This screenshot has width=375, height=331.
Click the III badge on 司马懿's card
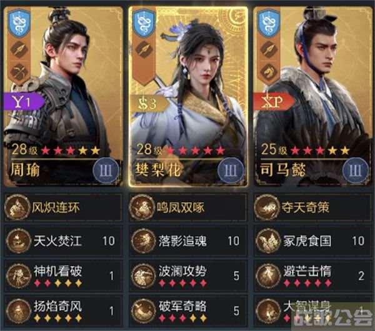click(x=356, y=170)
